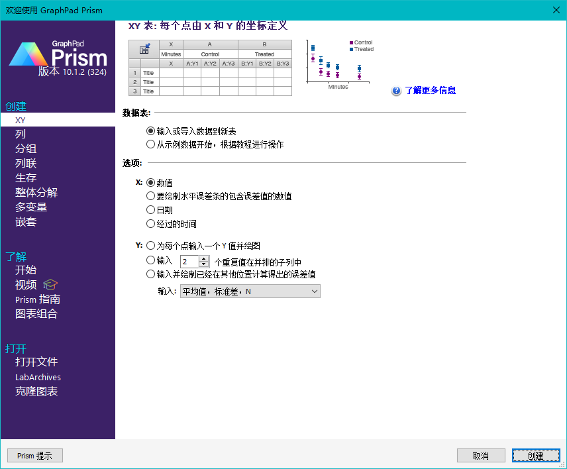Switch to the 生存 table type
Viewport: 567px width, 469px height.
[26, 178]
